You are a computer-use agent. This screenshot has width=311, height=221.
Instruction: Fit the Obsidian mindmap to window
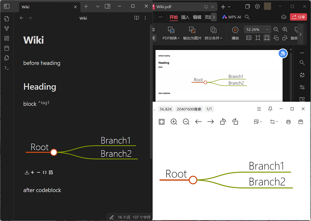coord(45,172)
